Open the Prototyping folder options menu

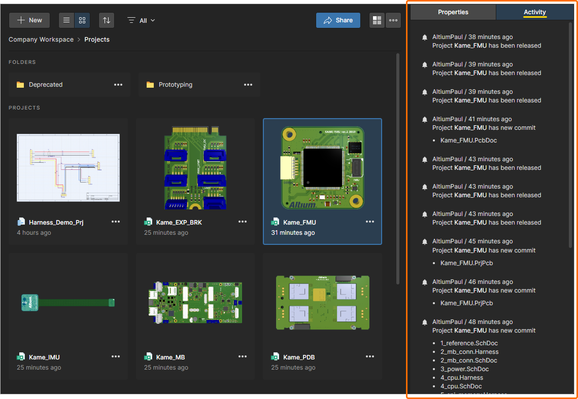click(248, 85)
